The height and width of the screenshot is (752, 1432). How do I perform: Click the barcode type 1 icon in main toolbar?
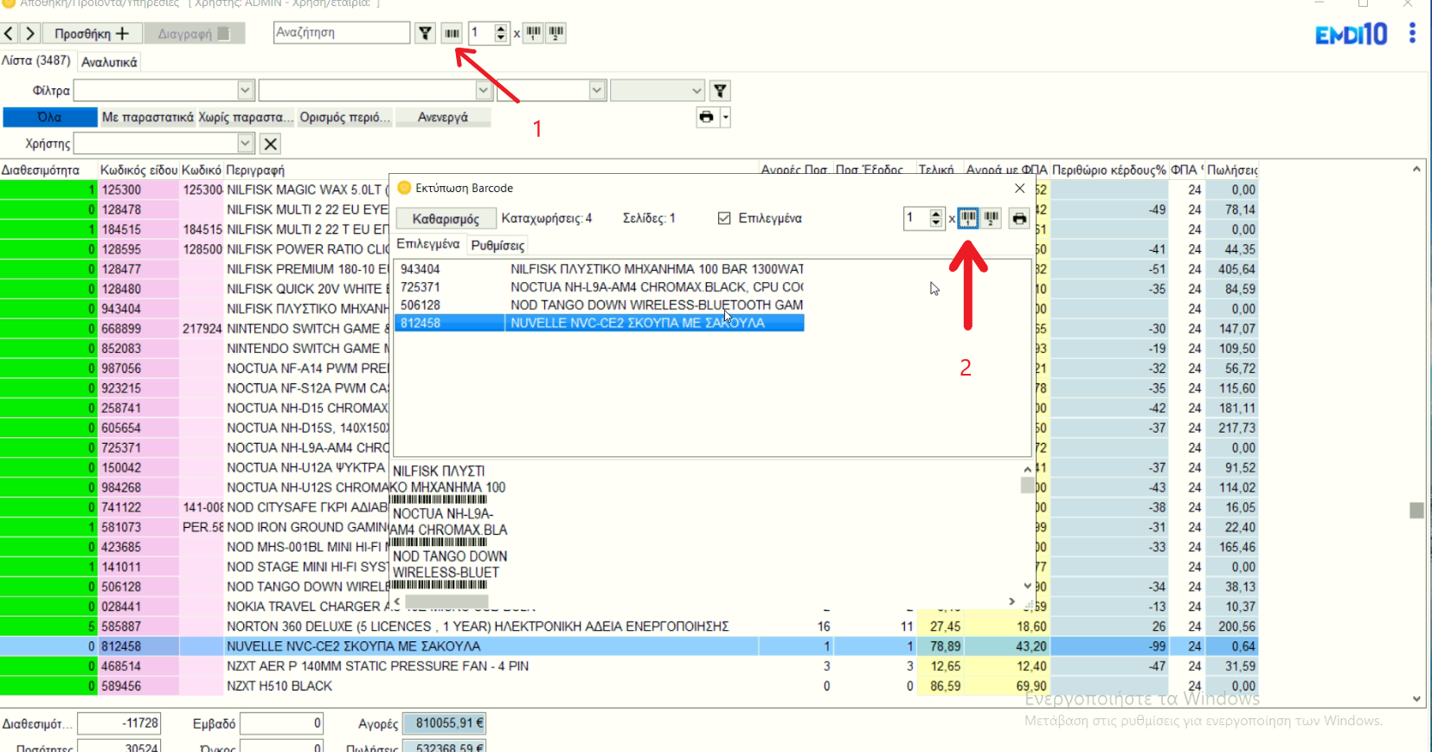click(x=534, y=34)
